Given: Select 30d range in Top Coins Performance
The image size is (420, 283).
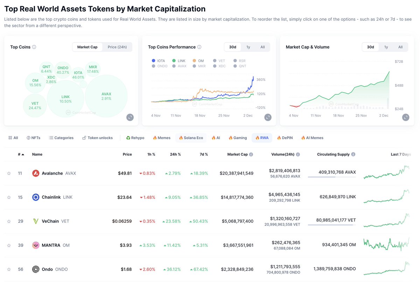Looking at the screenshot, I should tap(232, 47).
